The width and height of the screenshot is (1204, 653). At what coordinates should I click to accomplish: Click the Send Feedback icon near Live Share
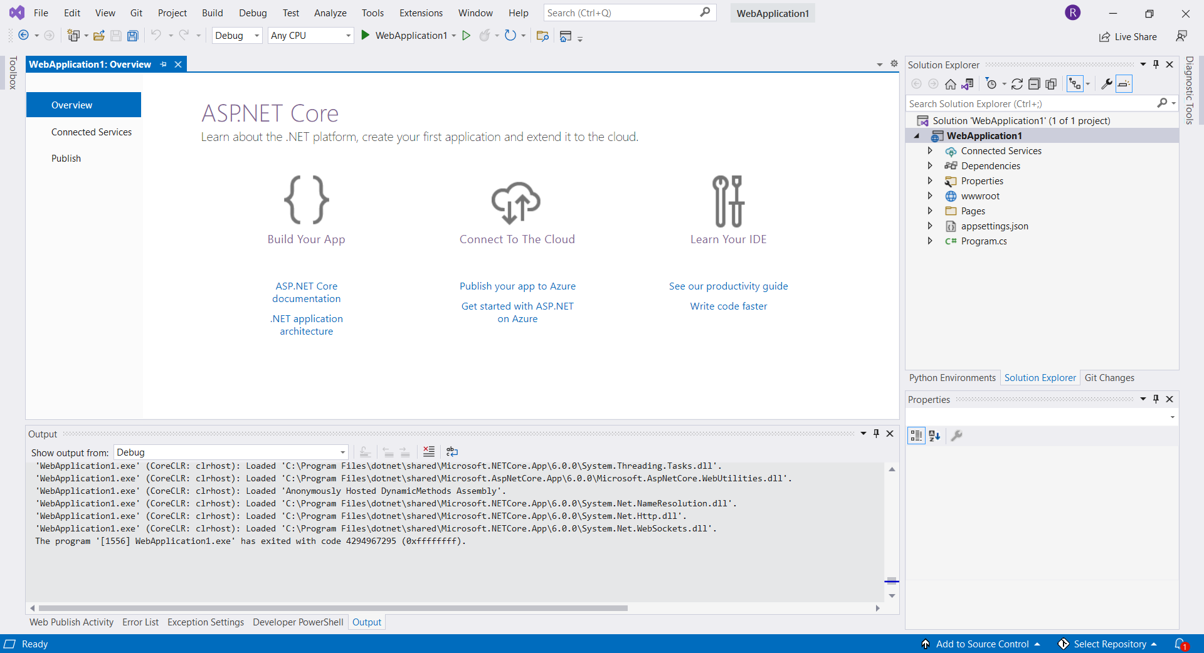click(1181, 36)
